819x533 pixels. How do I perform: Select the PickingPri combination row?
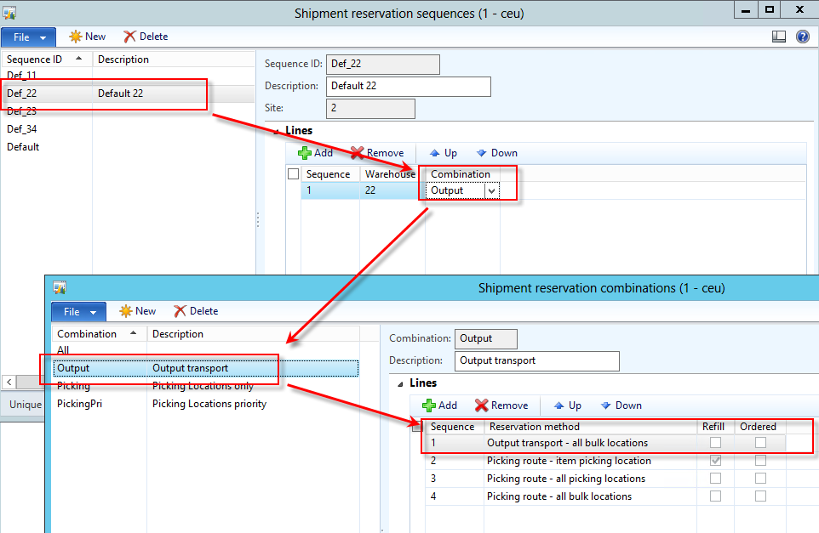point(79,404)
